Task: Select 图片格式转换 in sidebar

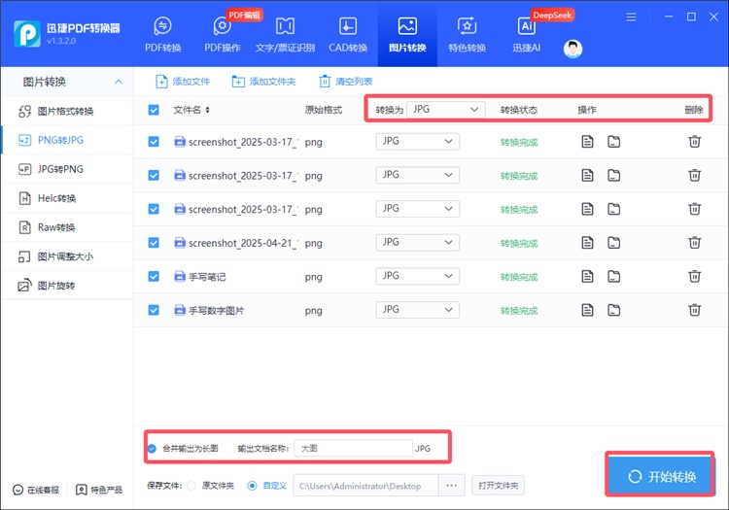Action: coord(67,111)
